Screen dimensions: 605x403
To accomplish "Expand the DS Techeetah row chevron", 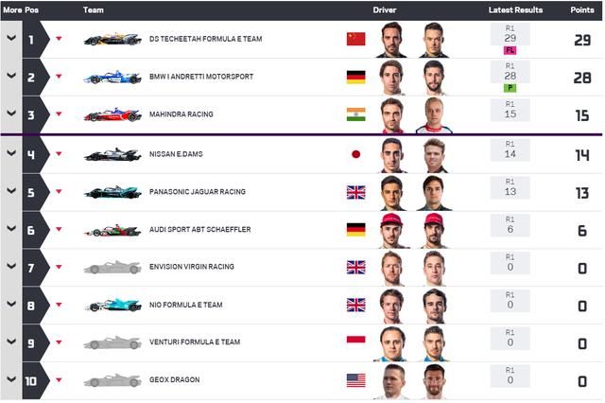I will 11,38.
